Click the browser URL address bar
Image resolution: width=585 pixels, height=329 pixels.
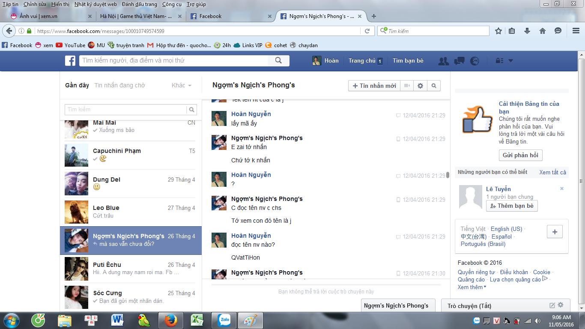[x=197, y=31]
